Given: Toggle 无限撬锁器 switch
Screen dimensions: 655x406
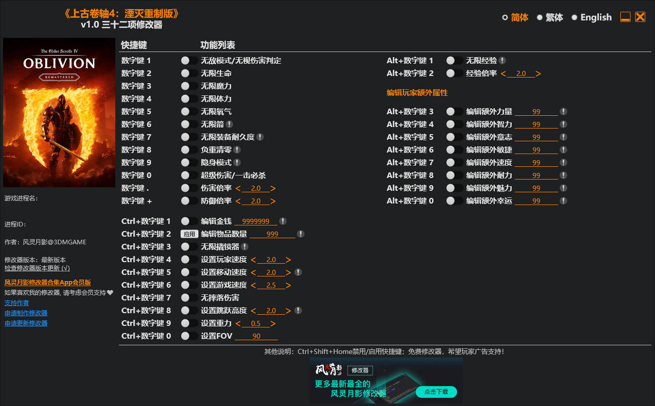Looking at the screenshot, I should (x=189, y=246).
